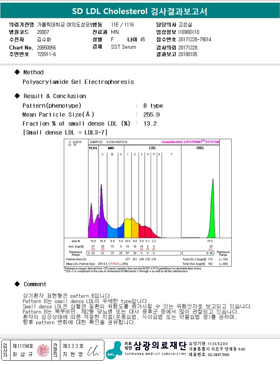Click the examiner name '최 삼 규'

click(x=23, y=354)
